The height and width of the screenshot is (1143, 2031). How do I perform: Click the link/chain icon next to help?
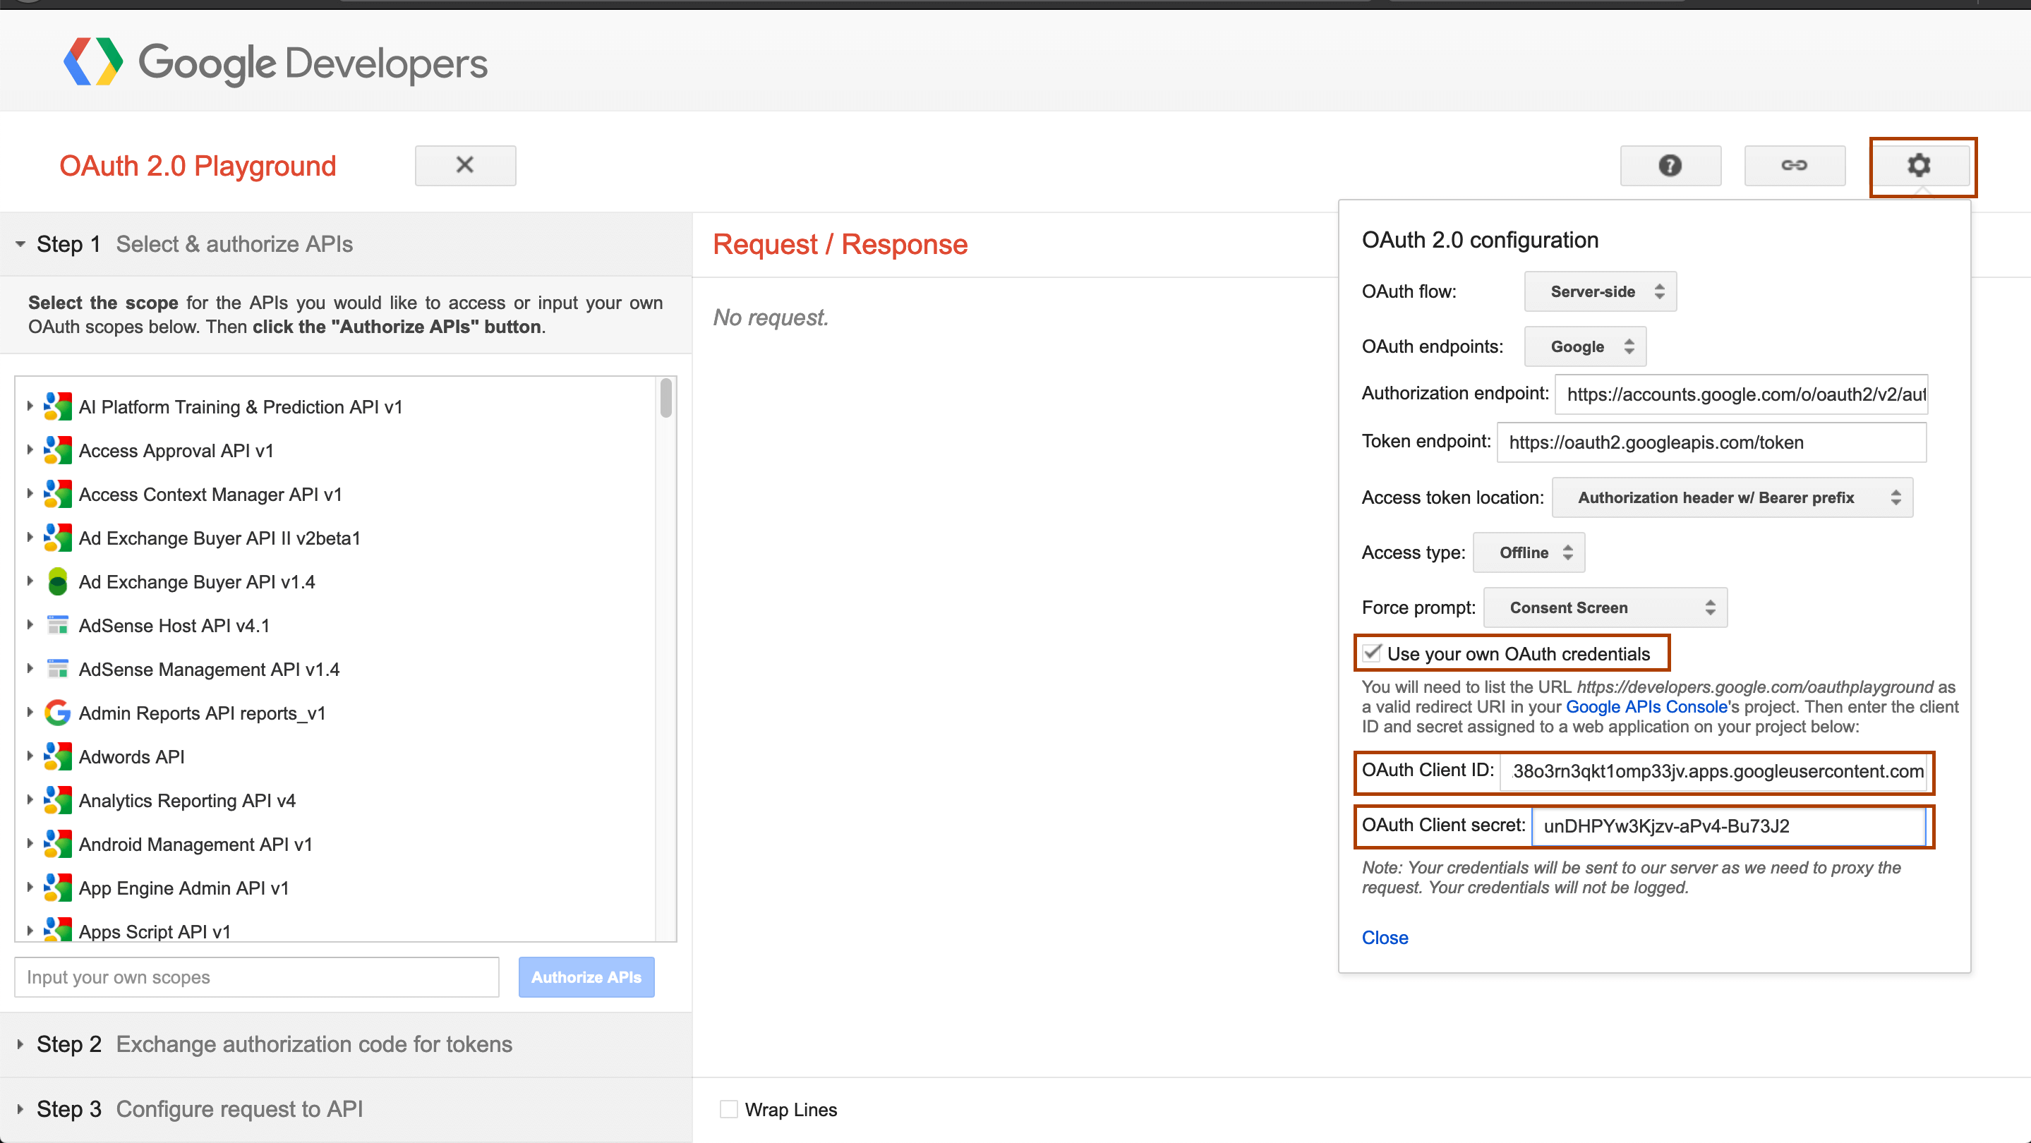(1795, 164)
